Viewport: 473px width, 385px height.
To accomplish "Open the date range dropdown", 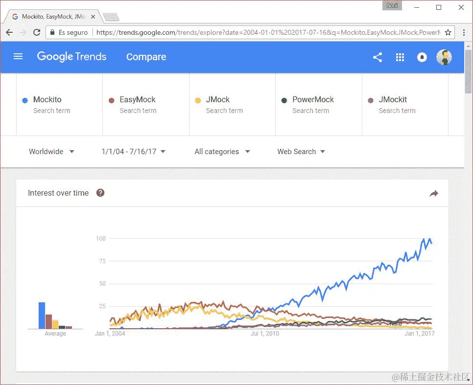I will (x=133, y=152).
